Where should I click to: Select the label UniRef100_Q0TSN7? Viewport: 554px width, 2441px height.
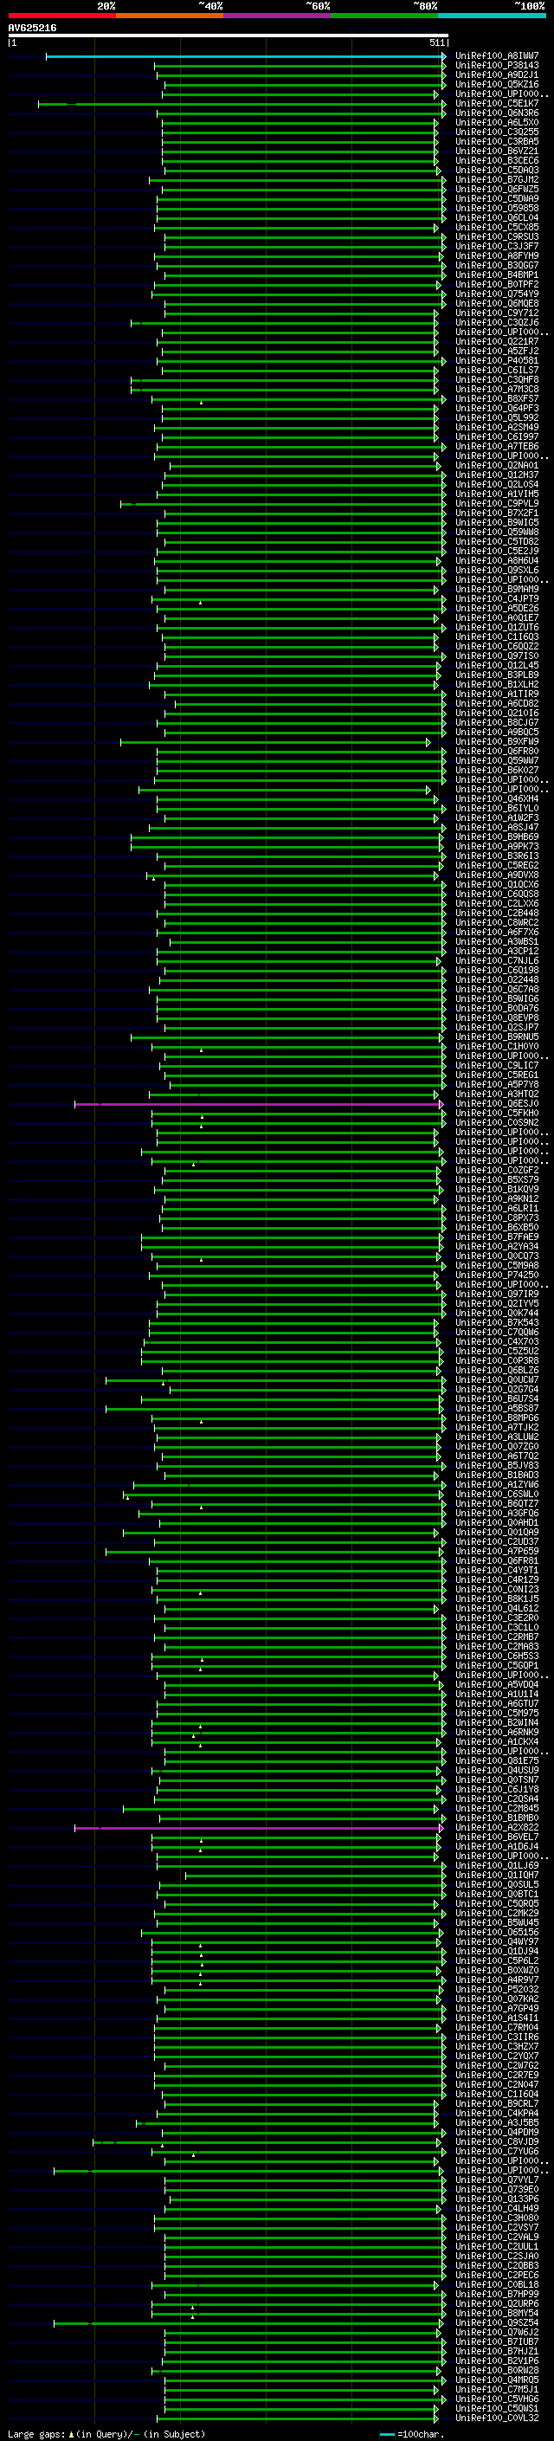[497, 1780]
